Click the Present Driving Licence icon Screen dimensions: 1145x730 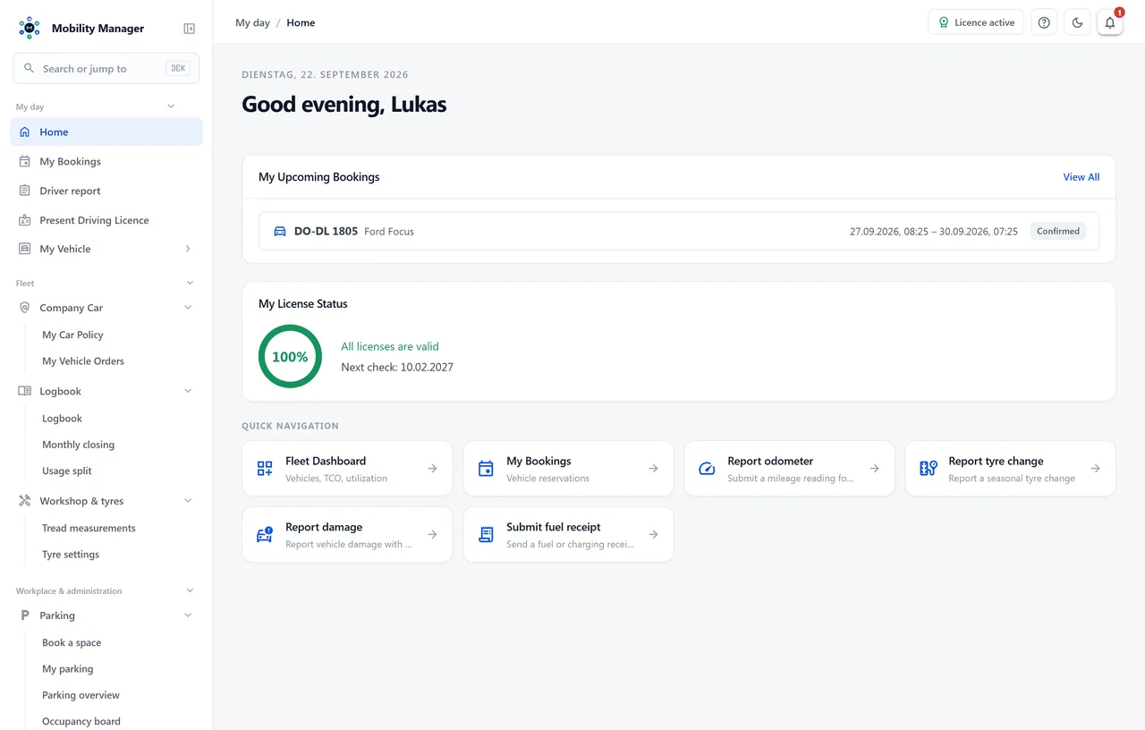click(25, 220)
